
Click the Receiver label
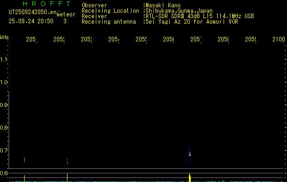click(94, 16)
